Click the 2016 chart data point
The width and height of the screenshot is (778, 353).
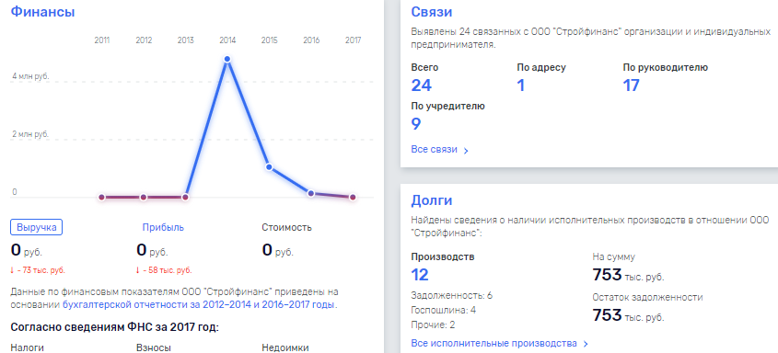click(x=311, y=193)
